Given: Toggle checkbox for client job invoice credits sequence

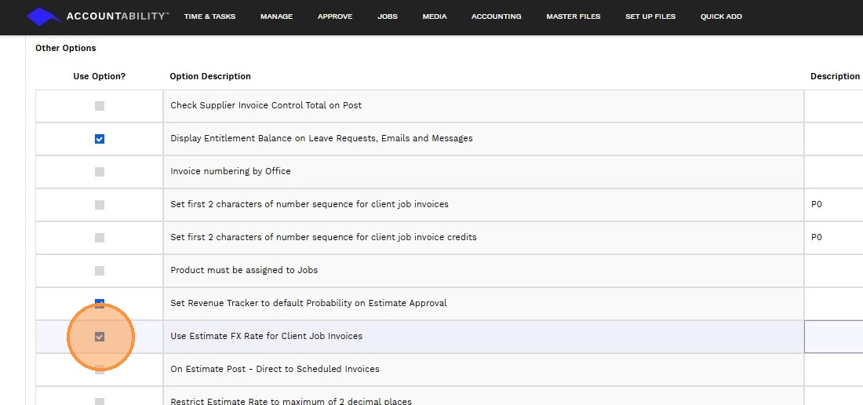Looking at the screenshot, I should (x=100, y=238).
